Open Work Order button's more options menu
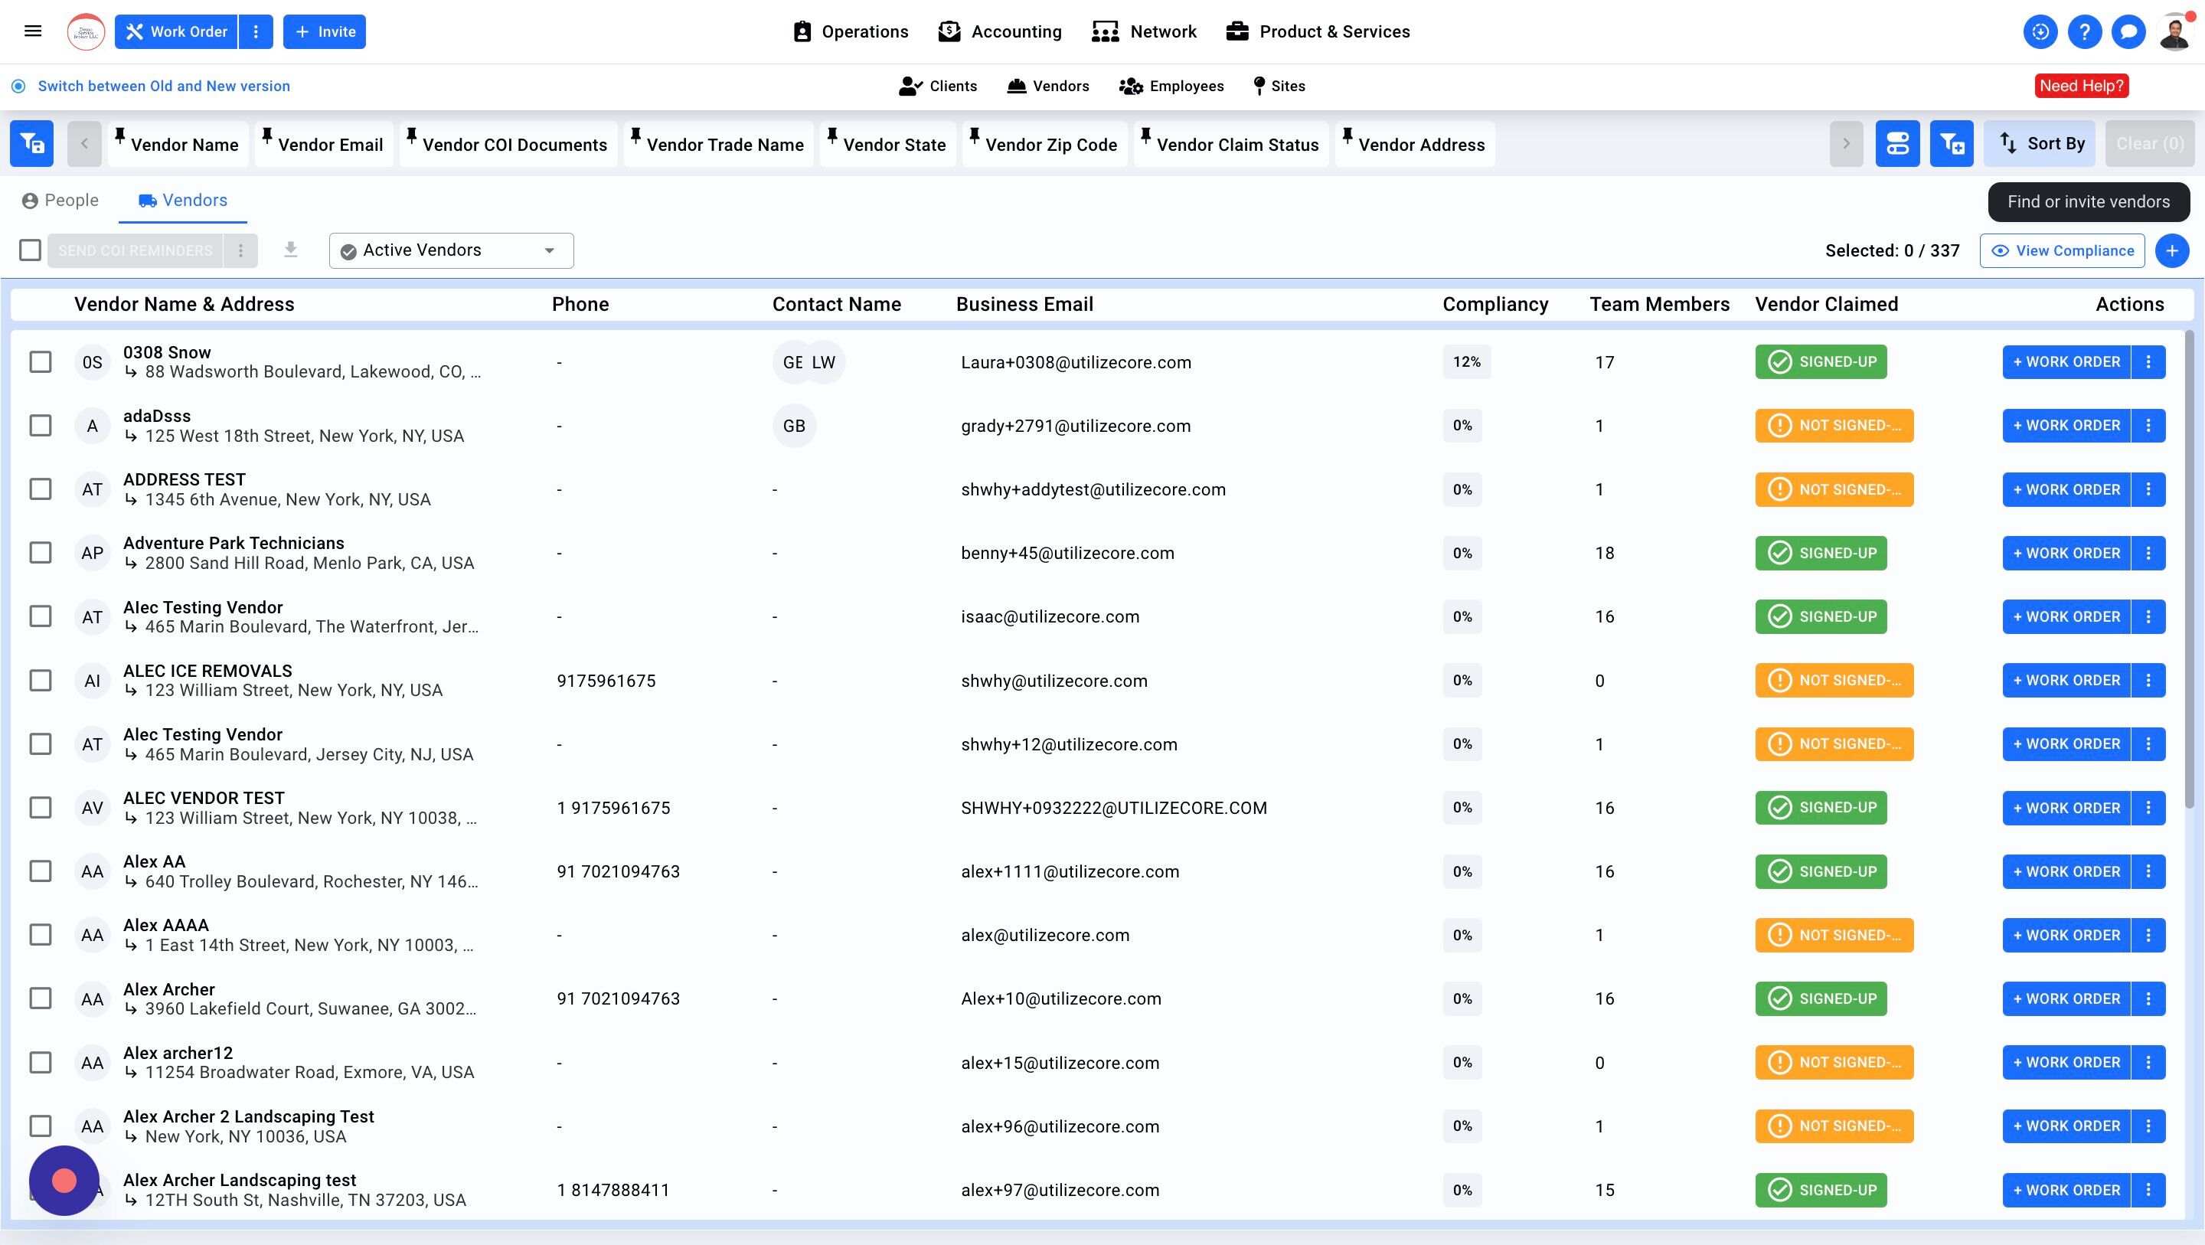The width and height of the screenshot is (2205, 1245). [256, 31]
